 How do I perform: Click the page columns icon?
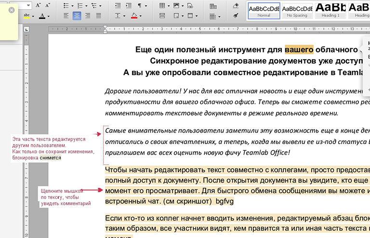click(212, 16)
